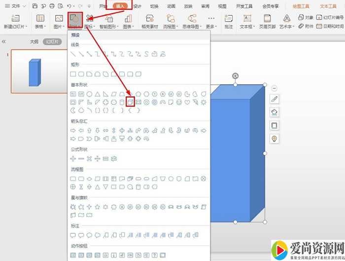Screen dimensions: 345x261
Task: Pick the five-point star shape
Action: click(x=98, y=206)
